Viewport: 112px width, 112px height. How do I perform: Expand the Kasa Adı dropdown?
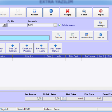tap(55, 25)
